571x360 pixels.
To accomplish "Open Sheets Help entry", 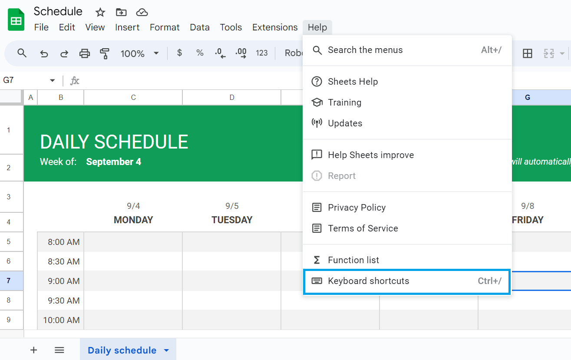I will click(x=407, y=82).
